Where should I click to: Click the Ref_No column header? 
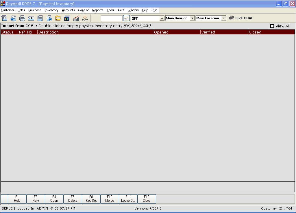coord(27,32)
